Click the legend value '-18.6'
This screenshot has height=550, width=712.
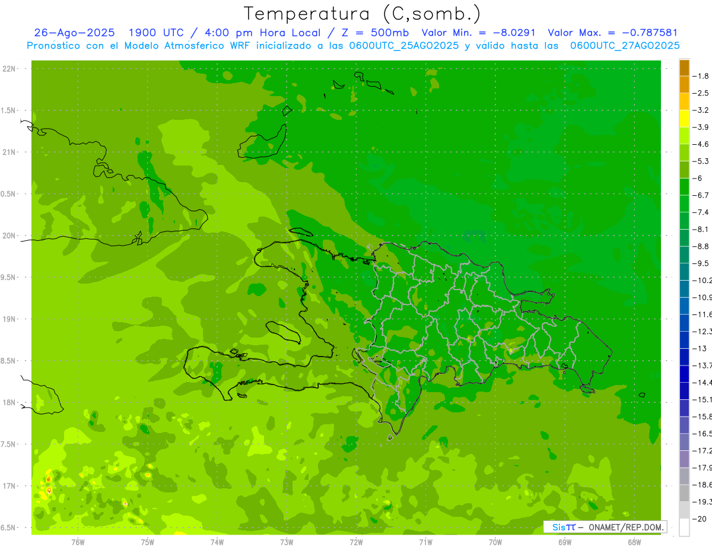coord(703,485)
